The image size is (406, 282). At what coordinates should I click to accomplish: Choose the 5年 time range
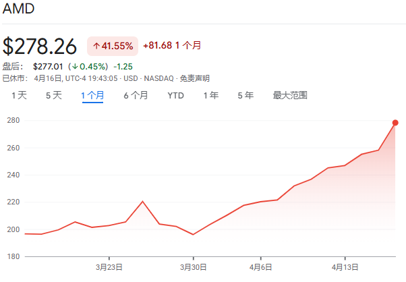[x=245, y=95]
